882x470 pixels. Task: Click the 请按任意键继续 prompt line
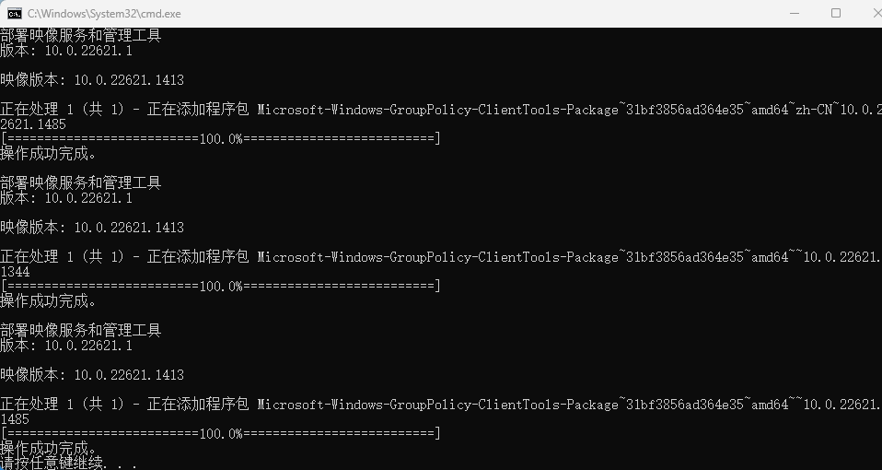pyautogui.click(x=68, y=464)
